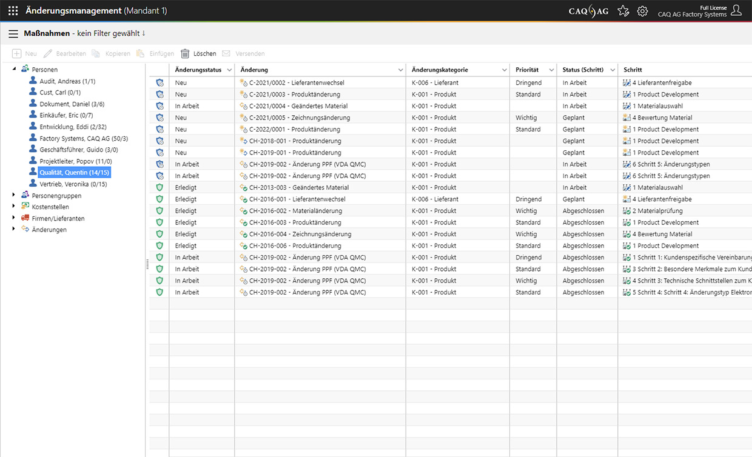The width and height of the screenshot is (752, 457).
Task: Click 'Dringend' priority in C-2021/0002 row
Action: click(529, 83)
